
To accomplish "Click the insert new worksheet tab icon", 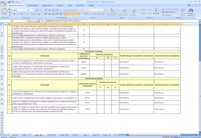I will [115, 135].
